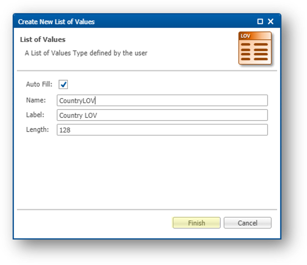This screenshot has width=307, height=265.
Task: Click the orange LOV list icon
Action: coord(255,48)
